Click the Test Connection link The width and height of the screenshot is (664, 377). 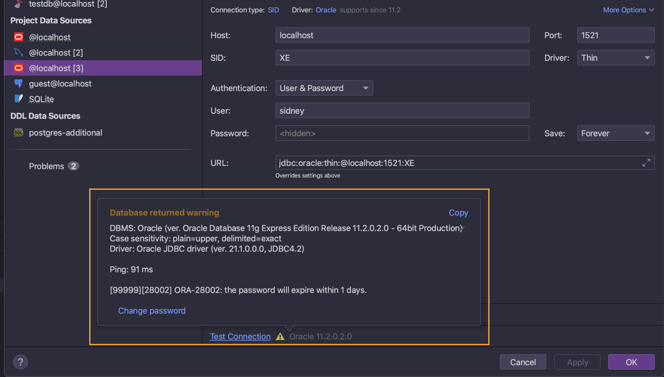(240, 336)
